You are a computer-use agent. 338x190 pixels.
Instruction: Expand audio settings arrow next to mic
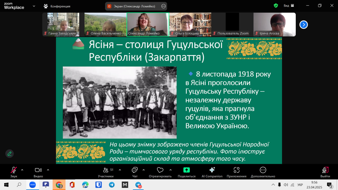(22, 170)
